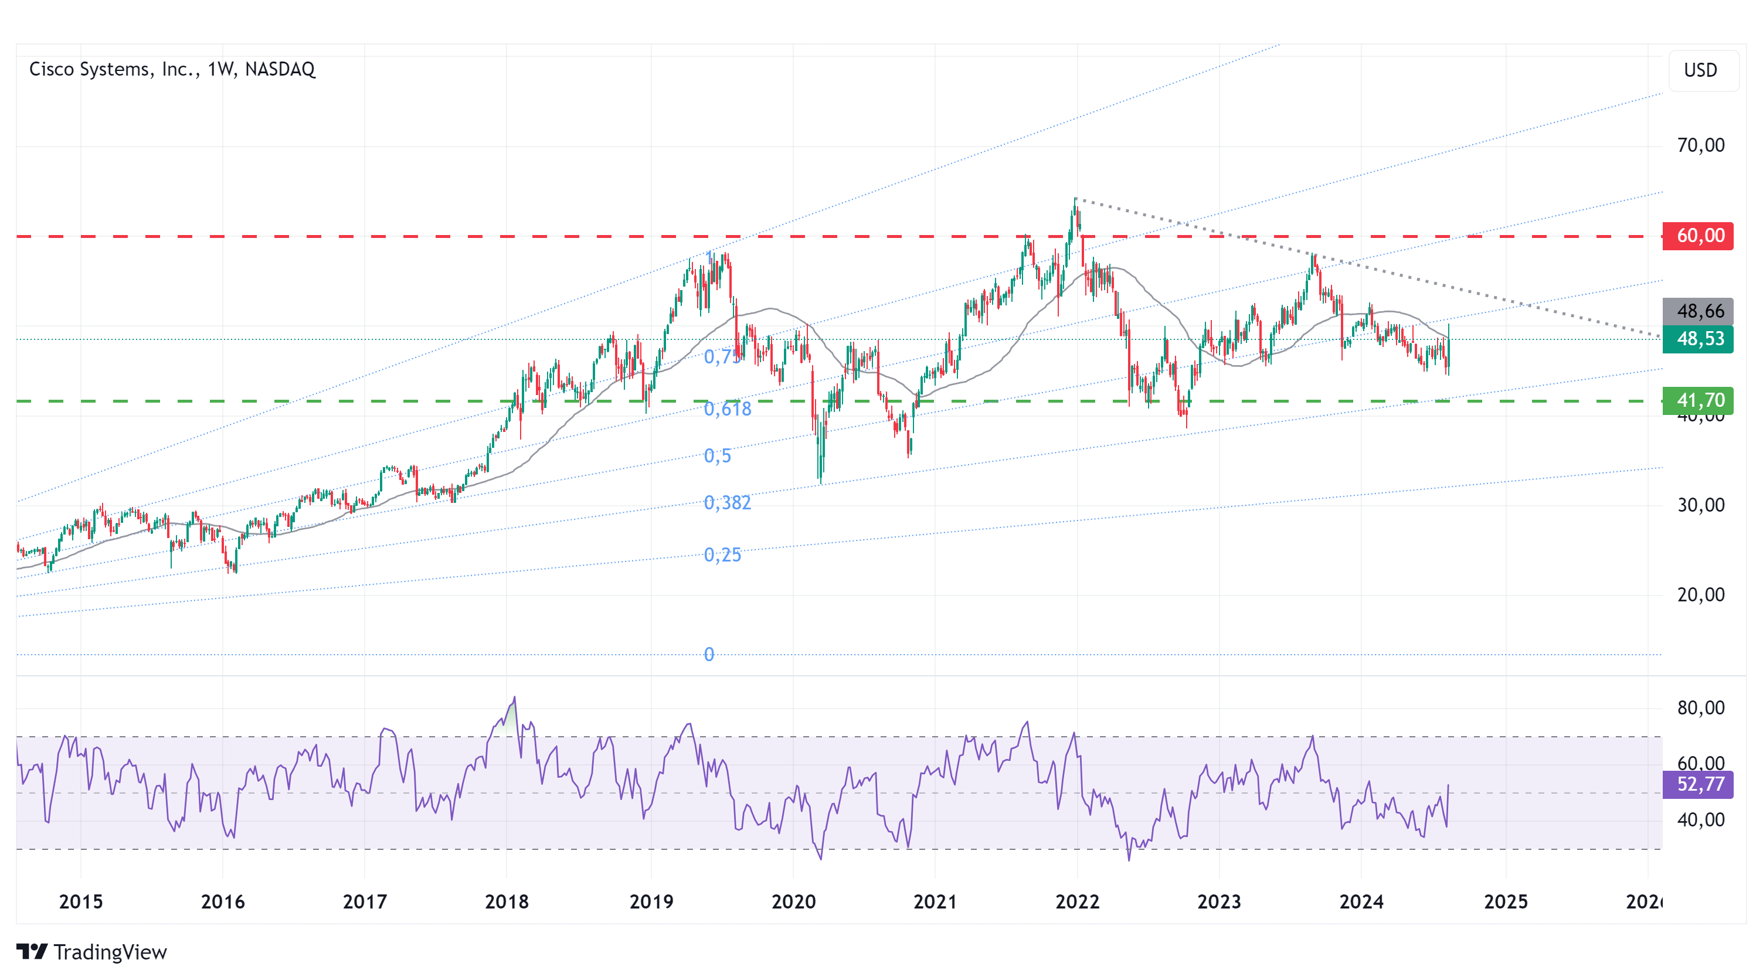This screenshot has width=1763, height=980.
Task: Click the purple RSI value 52,77
Action: coord(1697,784)
